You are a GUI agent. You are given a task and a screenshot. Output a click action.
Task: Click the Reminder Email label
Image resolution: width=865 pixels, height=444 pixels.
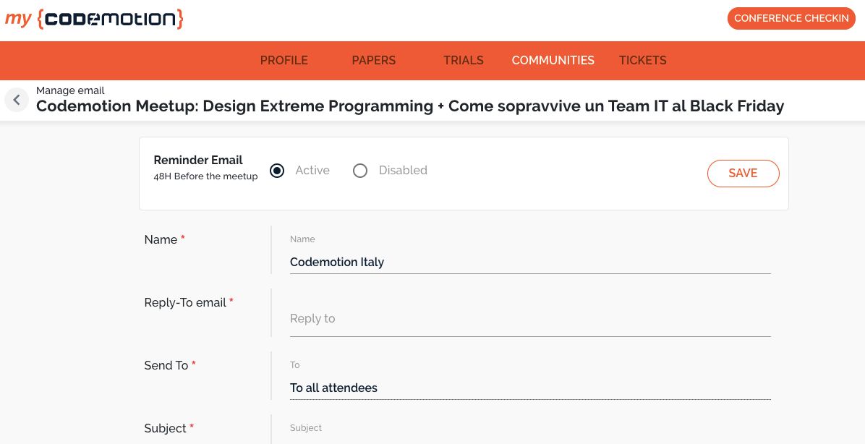pyautogui.click(x=198, y=160)
